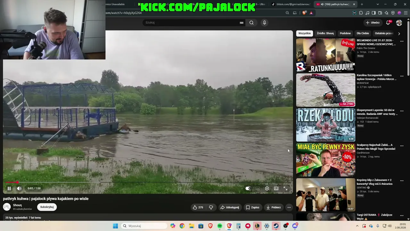Open options for Eksperyment Laponia video

coord(402,111)
